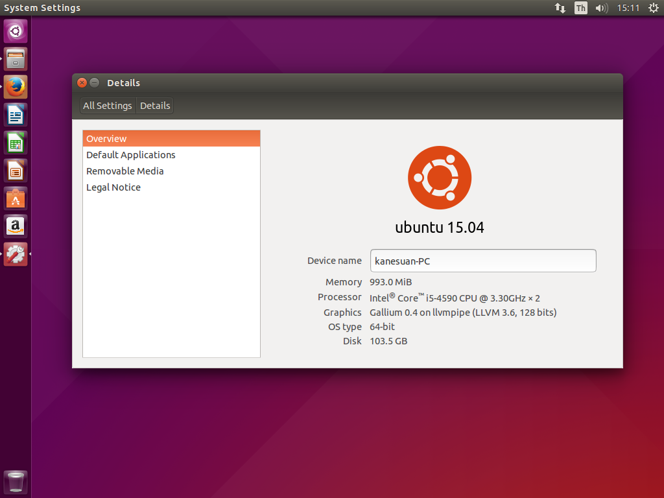
Task: Open the Trash in launcher
Action: (16, 482)
